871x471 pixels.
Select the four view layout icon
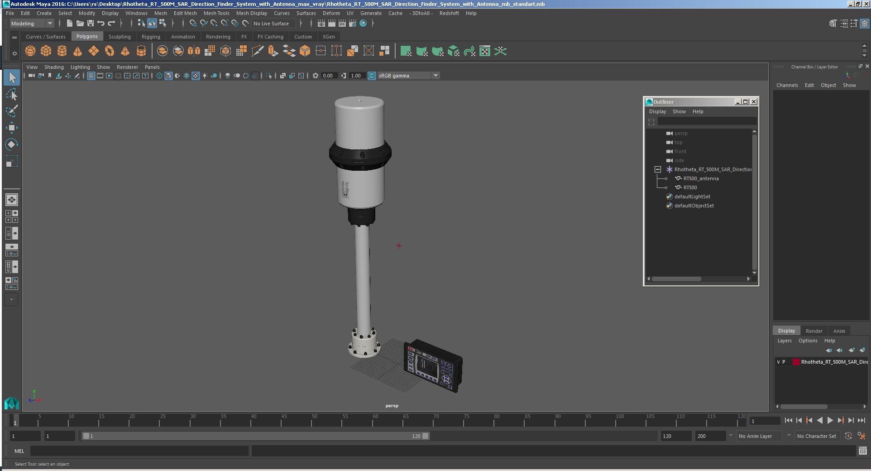point(12,216)
